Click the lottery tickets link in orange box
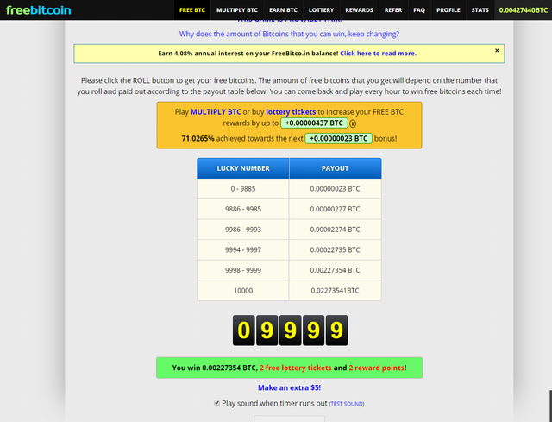 [291, 112]
